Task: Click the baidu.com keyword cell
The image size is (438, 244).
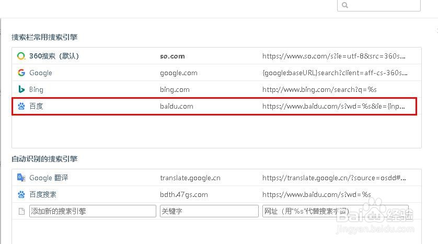Action: tap(177, 107)
